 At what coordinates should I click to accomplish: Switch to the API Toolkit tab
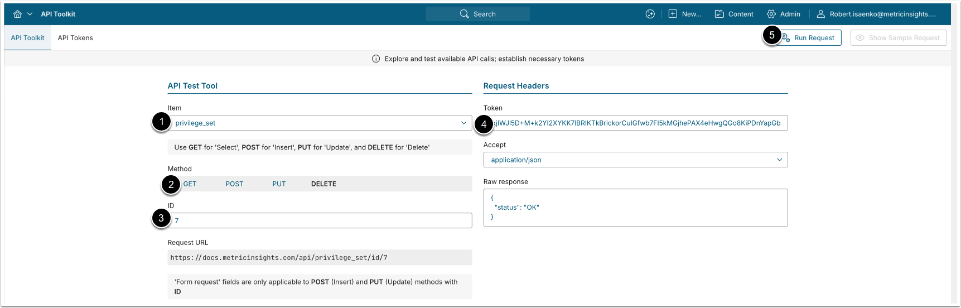(x=27, y=38)
